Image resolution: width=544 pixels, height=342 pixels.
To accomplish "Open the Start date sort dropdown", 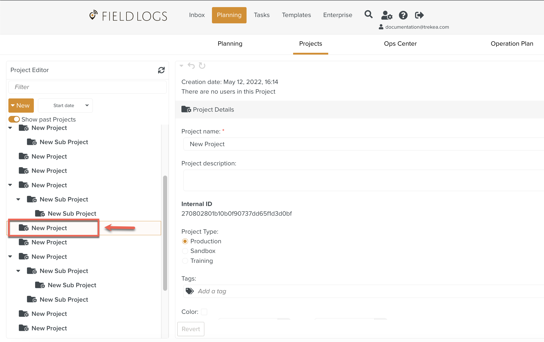I will pos(65,106).
